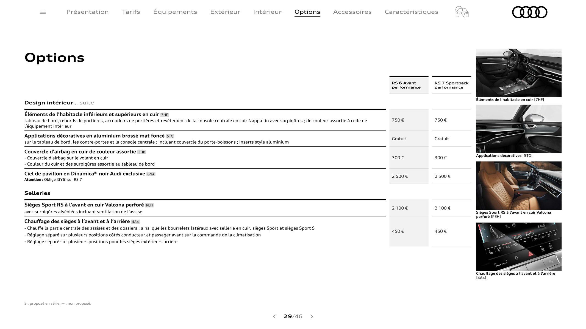Viewport: 586px width, 329px height.
Task: Select the Sièges Sport RS Valcona title
Action: click(84, 205)
